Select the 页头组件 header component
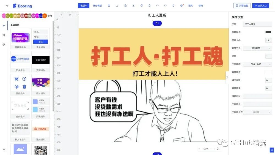Screen dimensions: 275x155 (20, 62)
